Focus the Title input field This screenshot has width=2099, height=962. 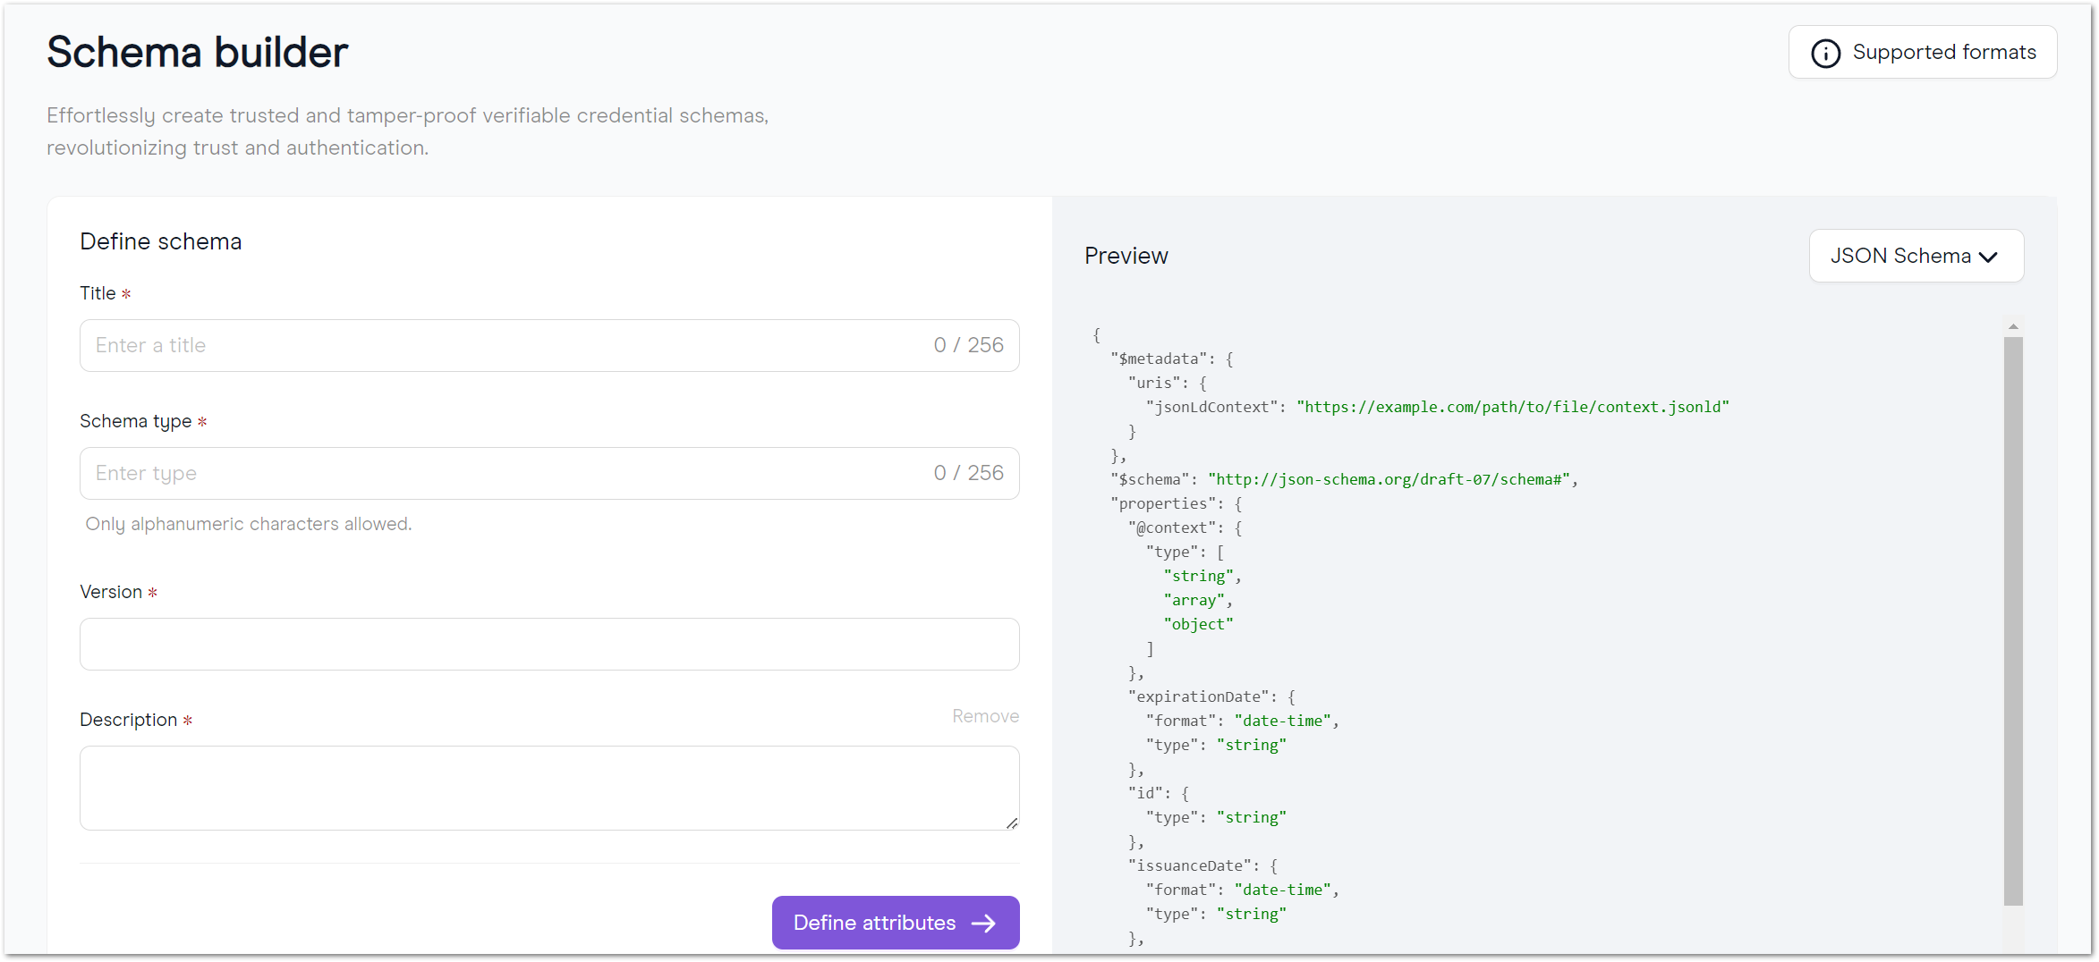click(x=549, y=345)
